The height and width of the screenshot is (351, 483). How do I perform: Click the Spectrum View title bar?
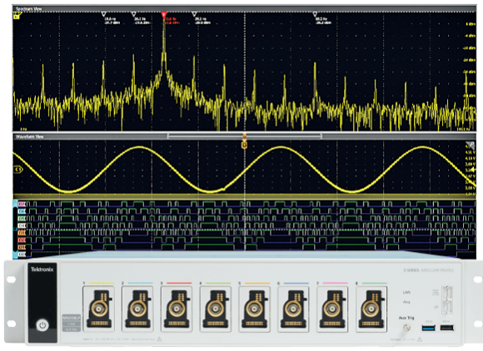click(244, 9)
